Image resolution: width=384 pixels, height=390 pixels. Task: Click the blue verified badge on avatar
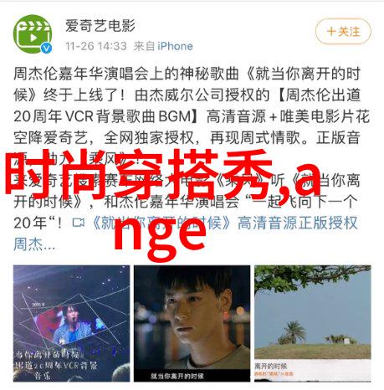pyautogui.click(x=46, y=49)
